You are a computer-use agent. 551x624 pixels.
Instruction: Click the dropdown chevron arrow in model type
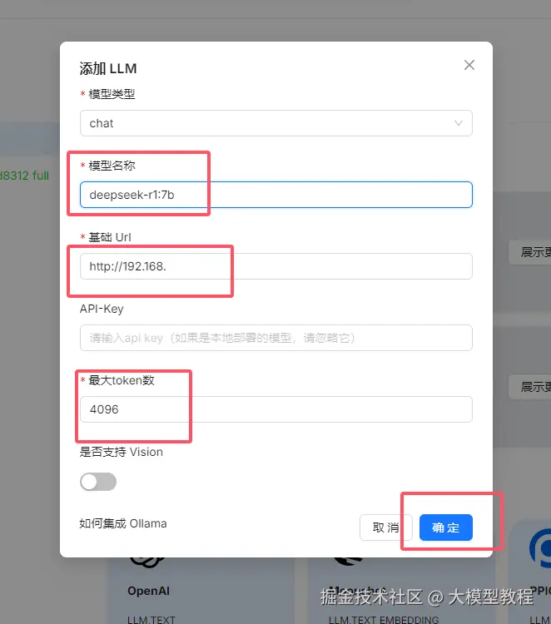coord(459,123)
